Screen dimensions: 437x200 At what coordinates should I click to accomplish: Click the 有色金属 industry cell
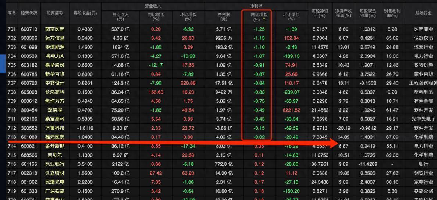[424, 101]
